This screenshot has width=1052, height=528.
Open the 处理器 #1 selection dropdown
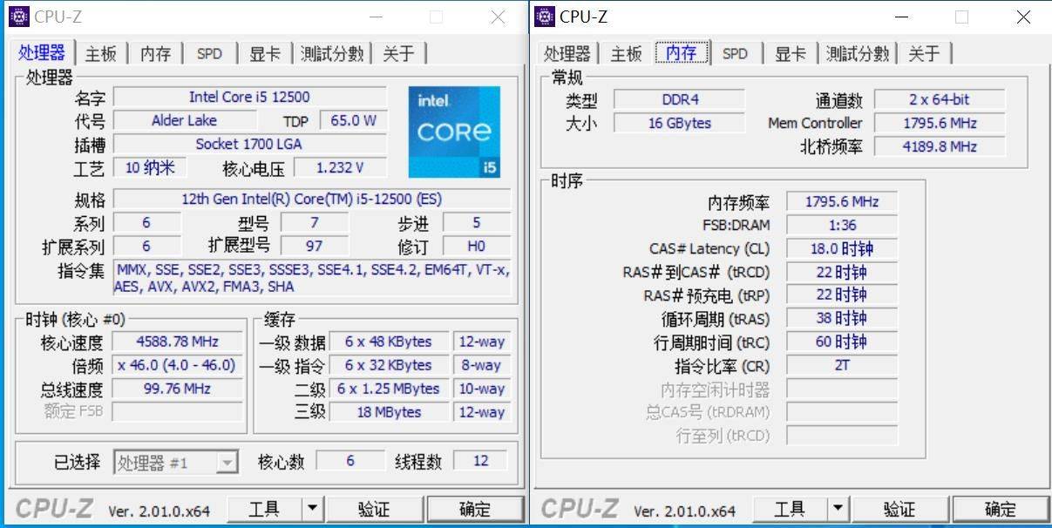[x=226, y=461]
